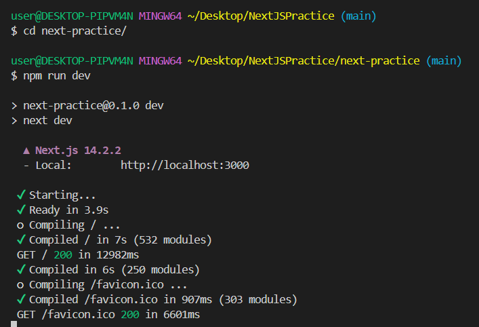The height and width of the screenshot is (327, 479).
Task: Click the circle marker beside 'Compiling /favicon.ico'
Action: tap(20, 286)
